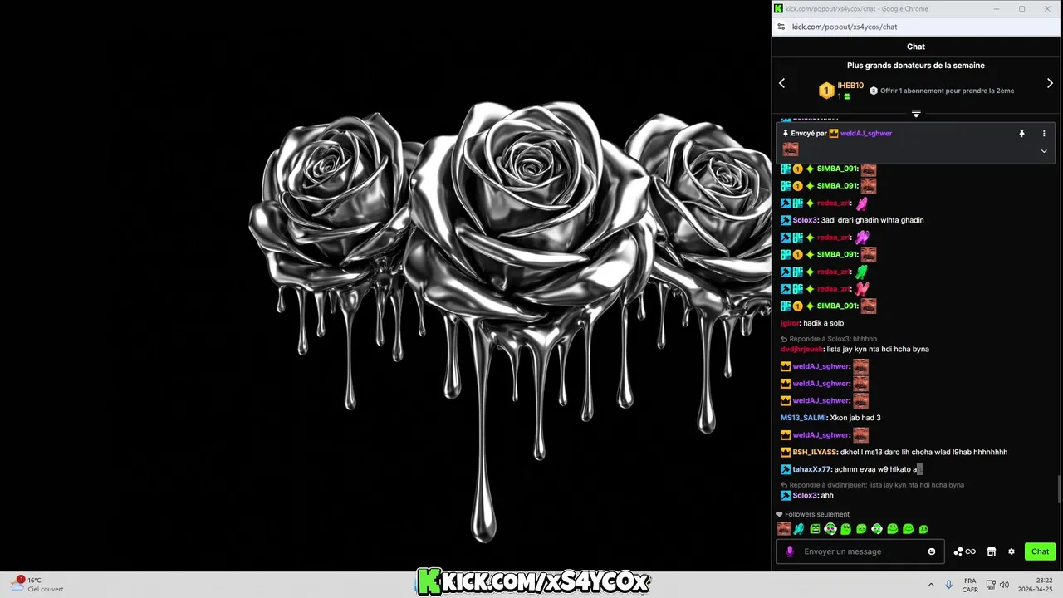Insert the face photo quick emote

tap(783, 529)
